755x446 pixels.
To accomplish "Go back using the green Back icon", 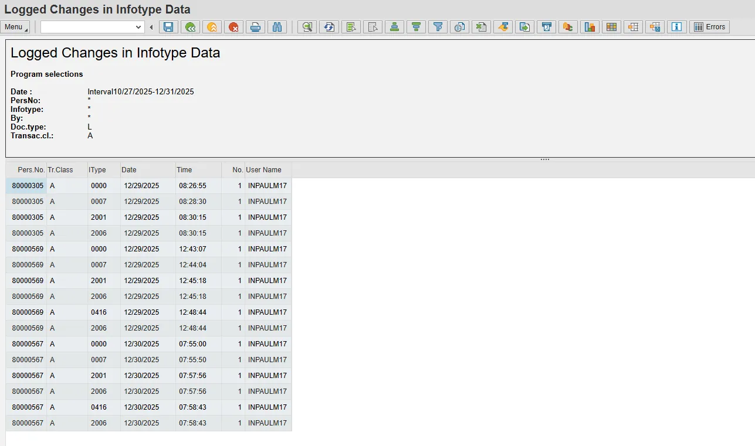I will (190, 27).
